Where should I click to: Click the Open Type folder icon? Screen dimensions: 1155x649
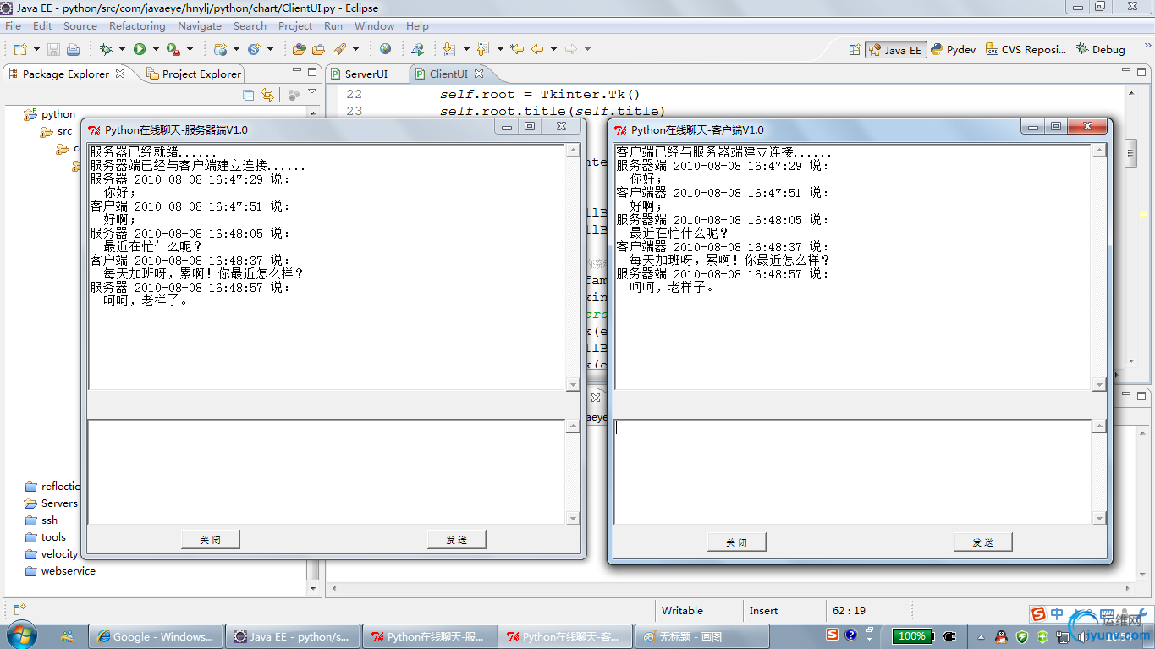pos(300,50)
